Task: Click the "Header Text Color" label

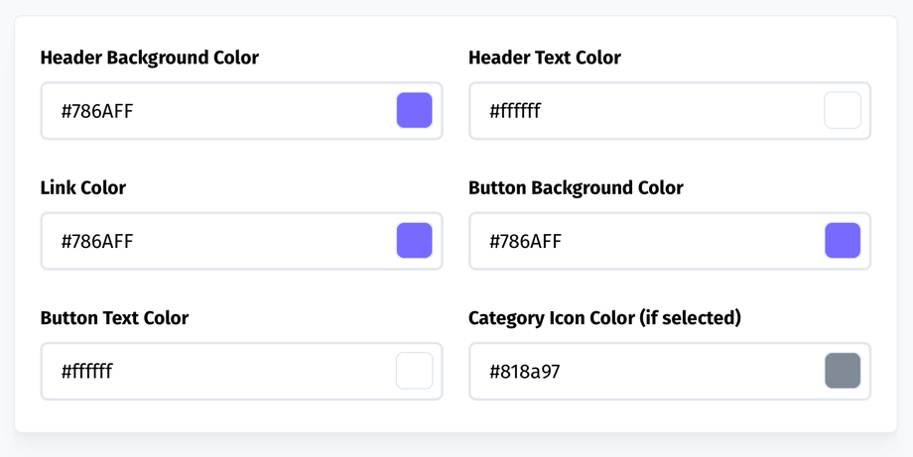Action: point(545,57)
